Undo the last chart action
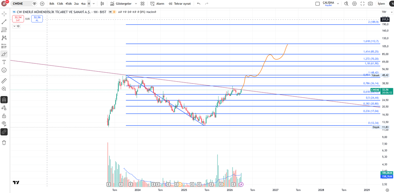 coord(199,4)
